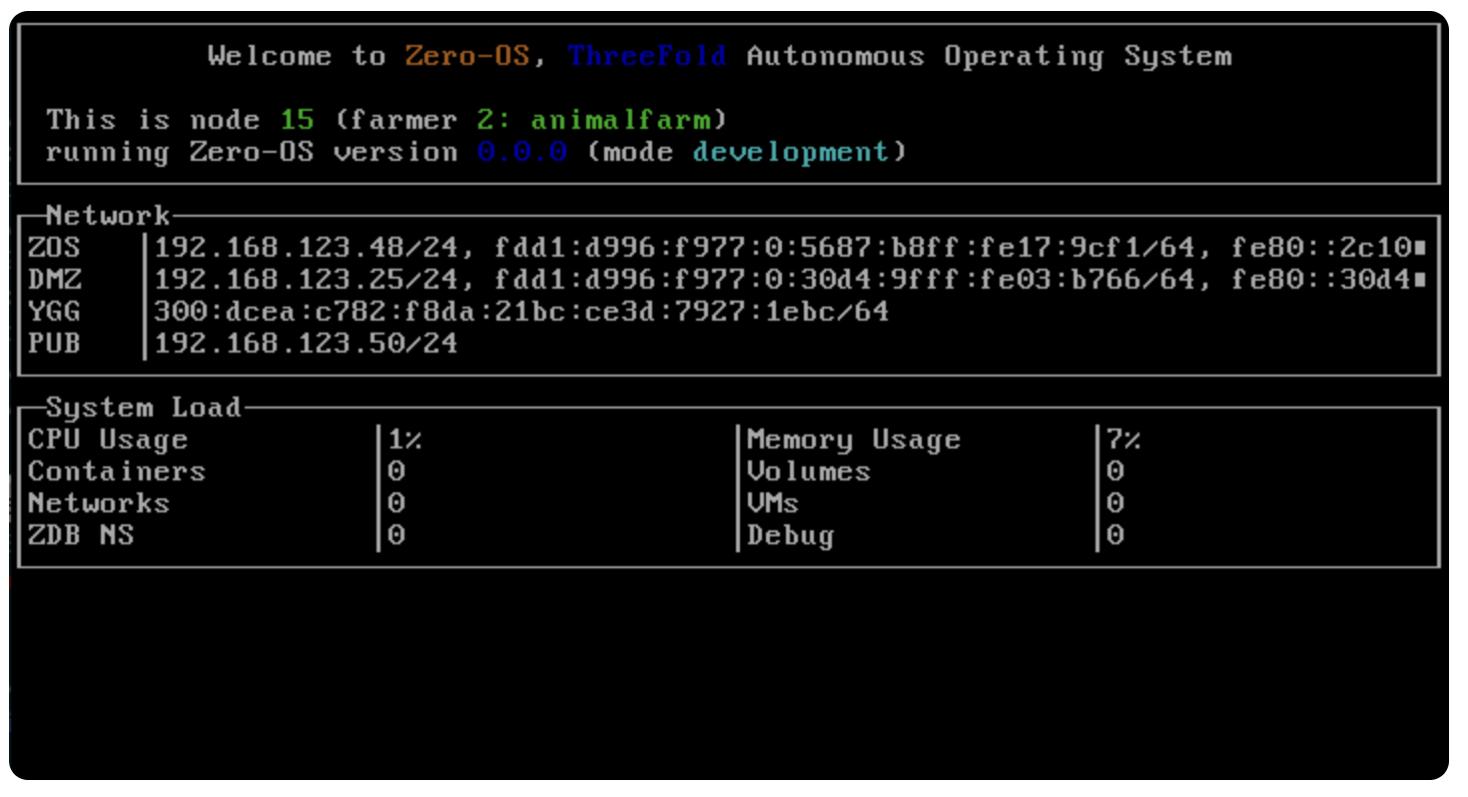
Task: Click the DMZ address 192.168.123.25/24
Action: pos(306,280)
